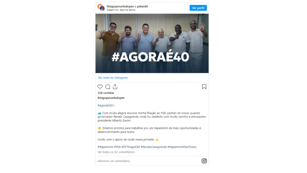Open psbes40 collaborator profile link
Image resolution: width=307 pixels, height=173 pixels.
coord(142,6)
